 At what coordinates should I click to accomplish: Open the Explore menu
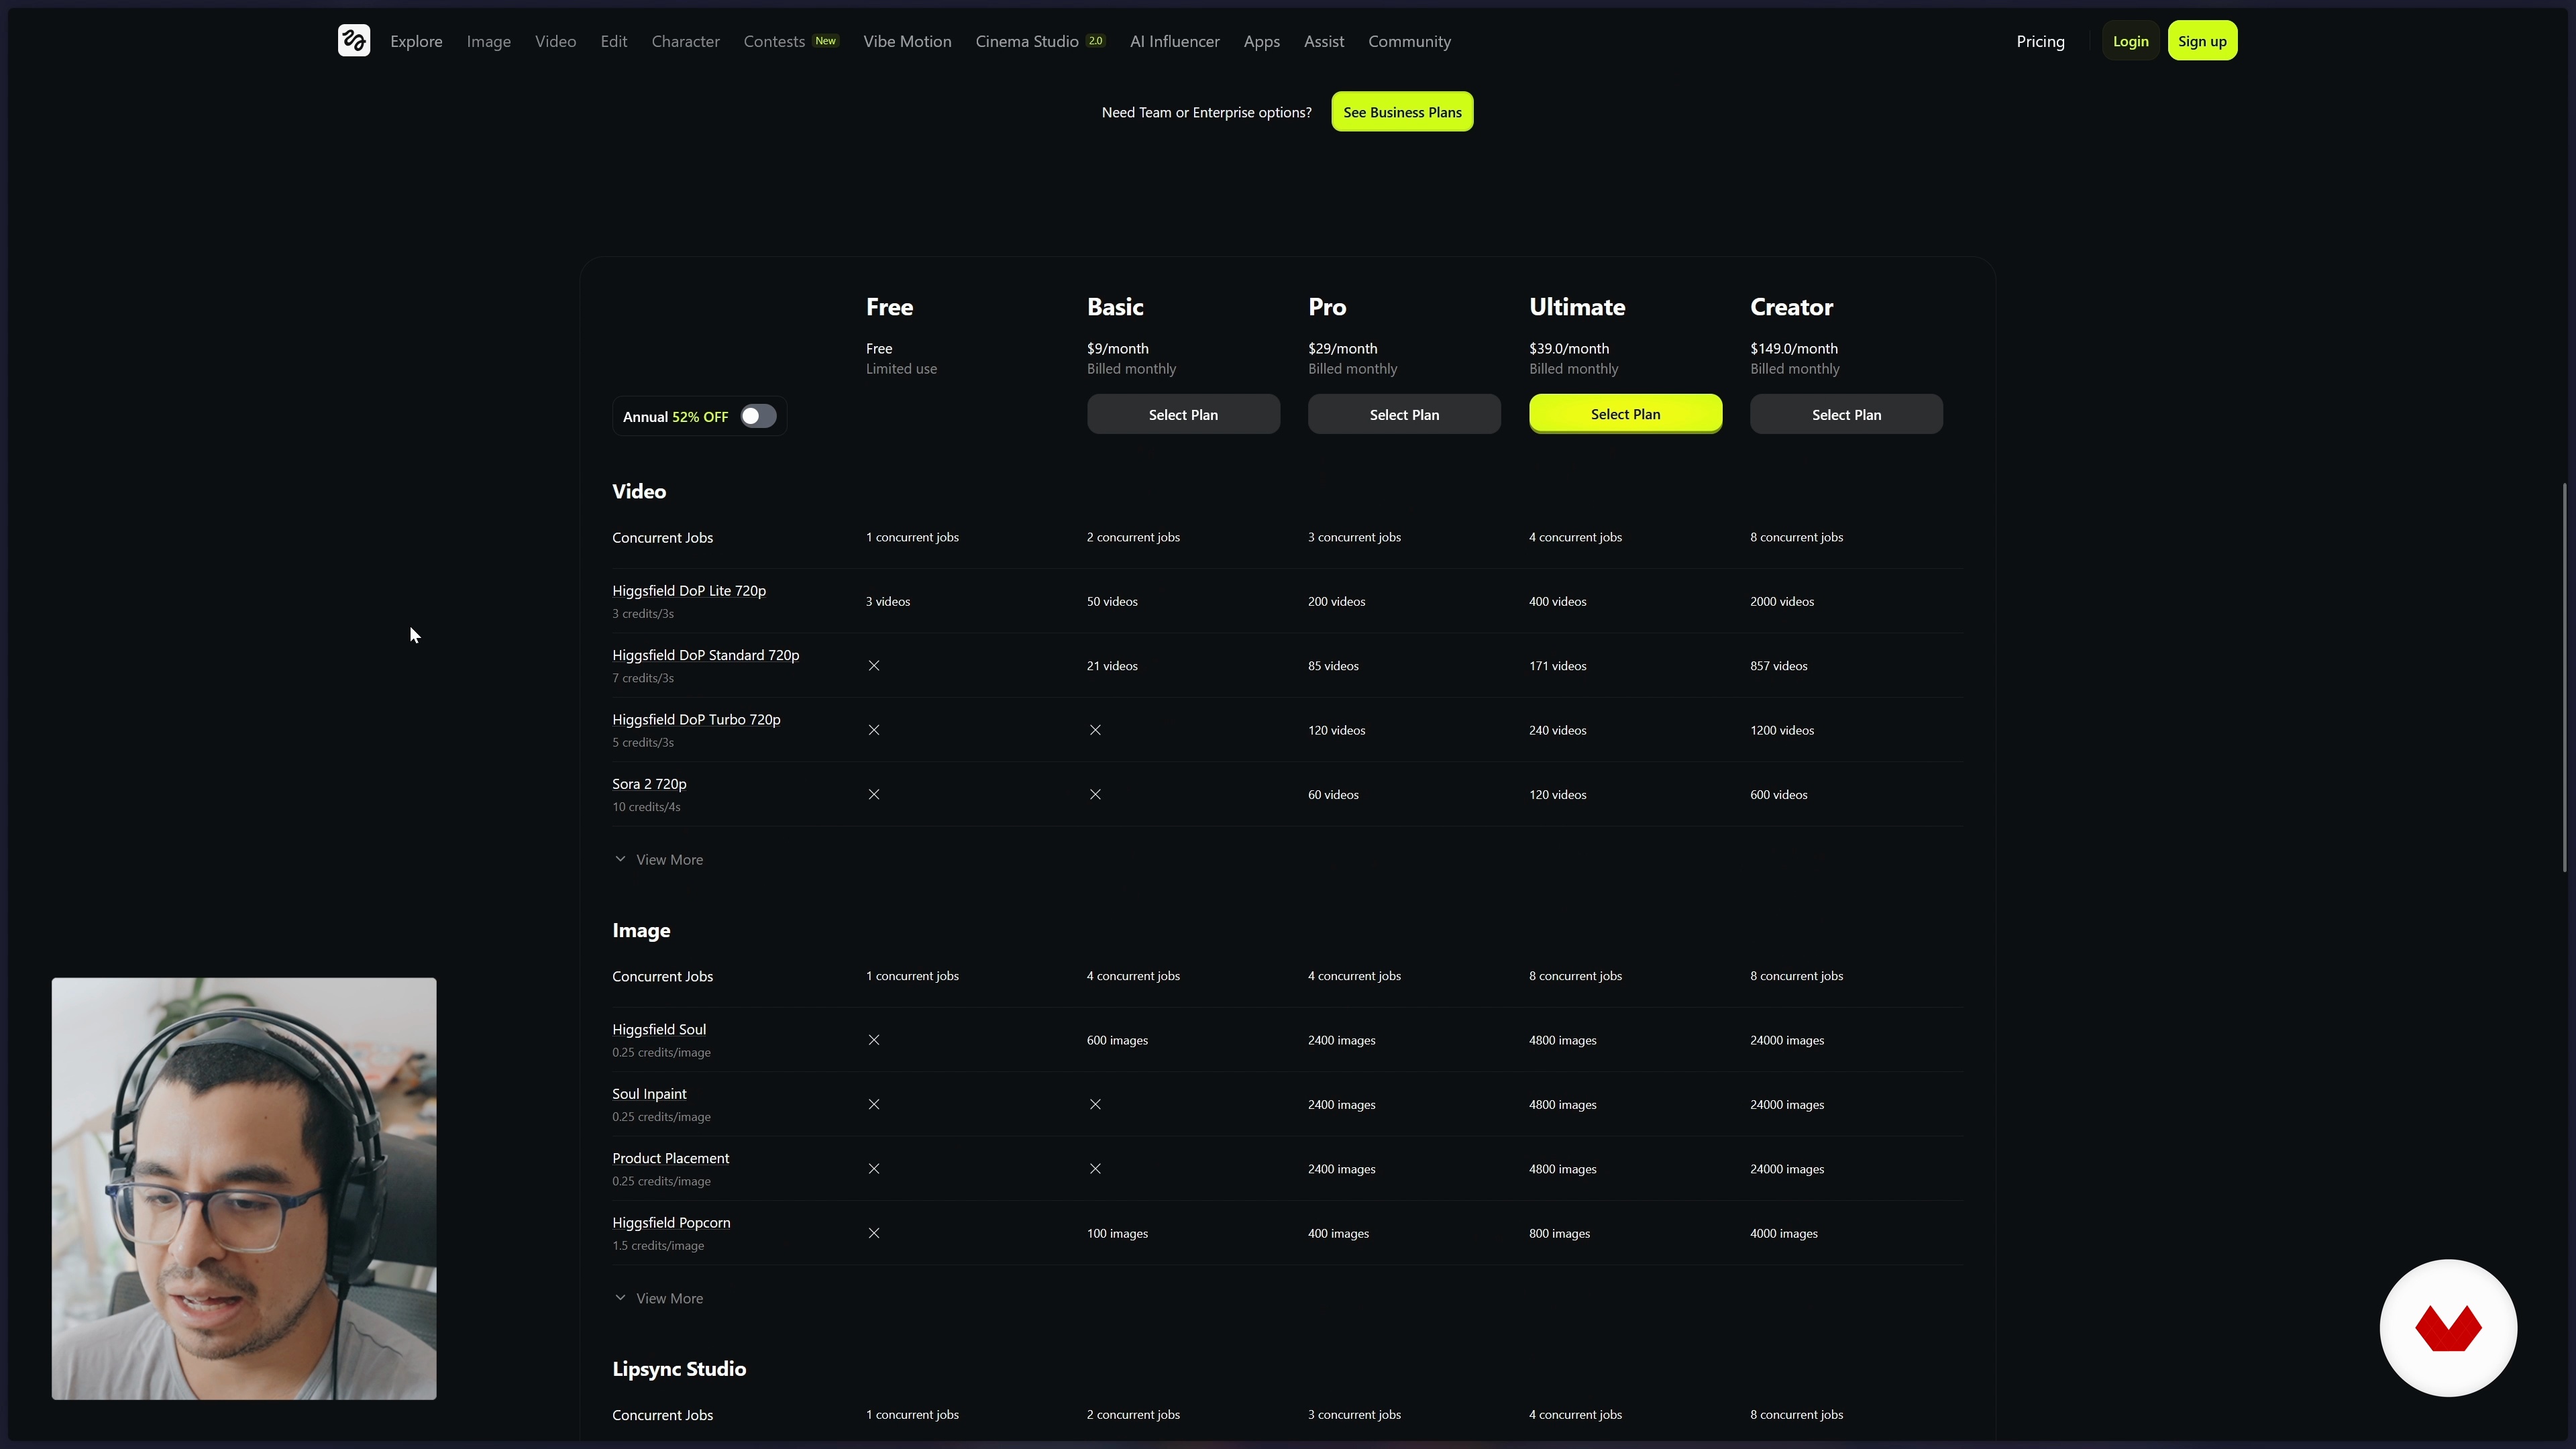coord(416,41)
